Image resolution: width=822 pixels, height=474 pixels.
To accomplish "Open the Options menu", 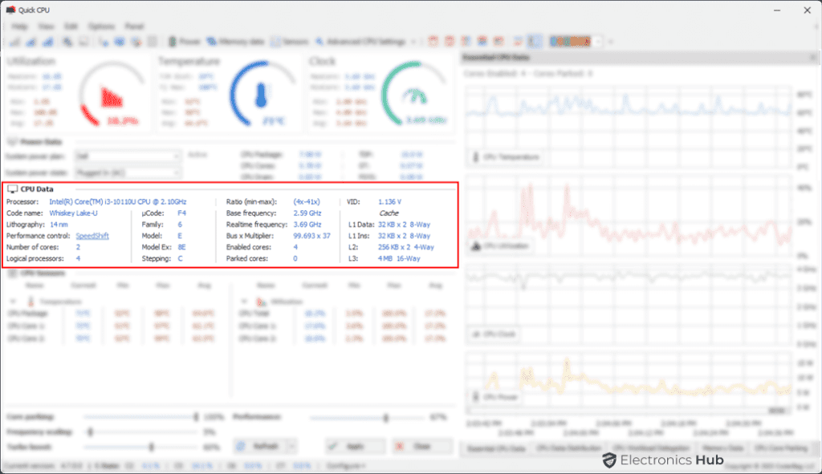I will (100, 26).
